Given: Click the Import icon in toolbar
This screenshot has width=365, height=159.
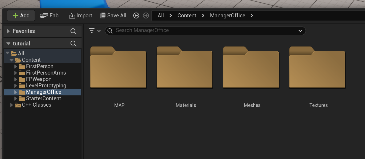Looking at the screenshot, I should tap(72, 16).
